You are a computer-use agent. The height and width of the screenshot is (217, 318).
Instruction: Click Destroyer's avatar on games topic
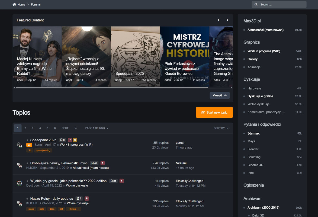coord(19,183)
